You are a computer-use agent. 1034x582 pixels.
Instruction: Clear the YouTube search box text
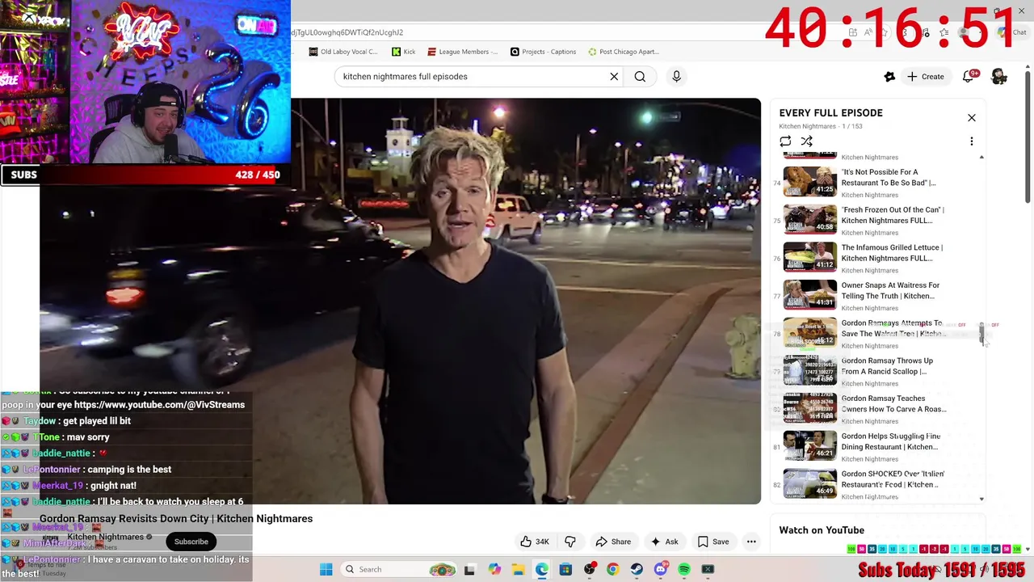(x=614, y=77)
